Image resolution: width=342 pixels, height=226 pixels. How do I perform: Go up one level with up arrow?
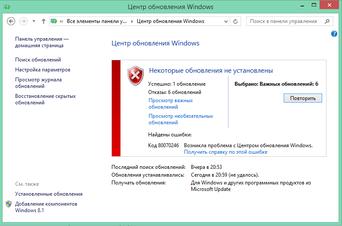(x=43, y=21)
